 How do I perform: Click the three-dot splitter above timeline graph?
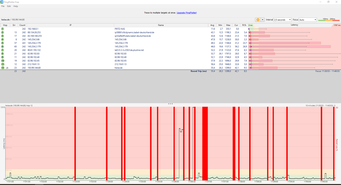tap(170, 104)
